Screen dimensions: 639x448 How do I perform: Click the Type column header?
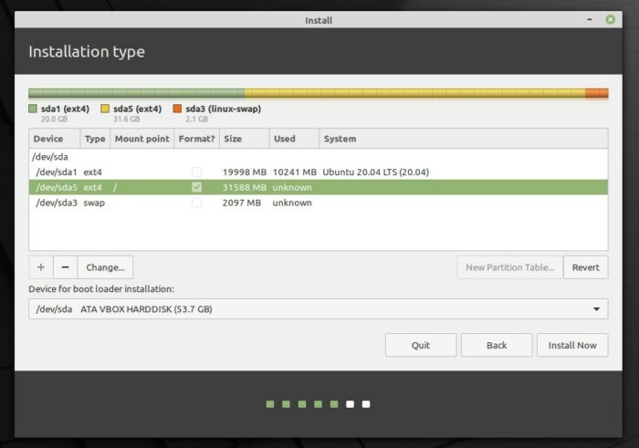pyautogui.click(x=95, y=139)
